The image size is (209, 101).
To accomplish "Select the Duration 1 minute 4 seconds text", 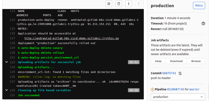I will click(x=171, y=18).
